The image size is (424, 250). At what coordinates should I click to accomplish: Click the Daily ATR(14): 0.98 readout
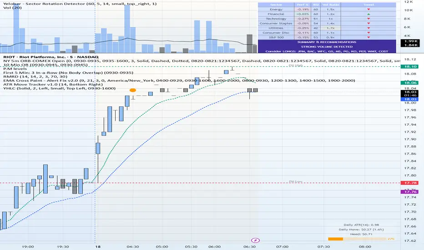(361, 225)
